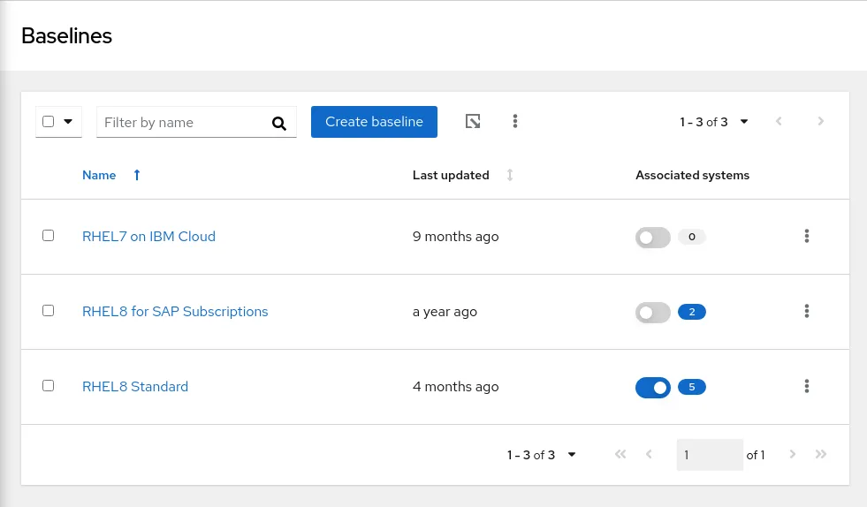The width and height of the screenshot is (867, 507).
Task: Click the page number field in bottom pagination
Action: pyautogui.click(x=709, y=455)
